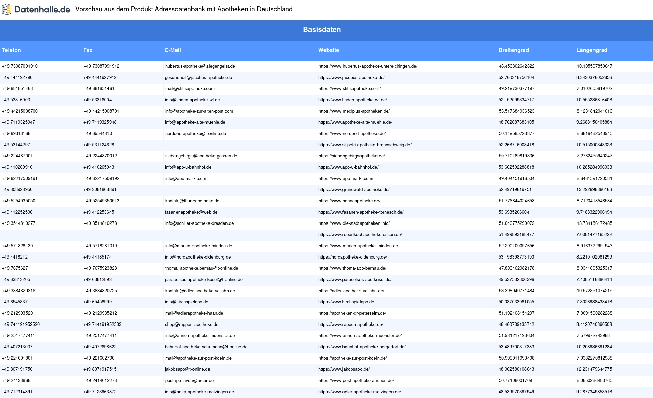Open website https://apotheken-dr-peterseim.de/
This screenshot has width=653, height=398.
click(352, 313)
